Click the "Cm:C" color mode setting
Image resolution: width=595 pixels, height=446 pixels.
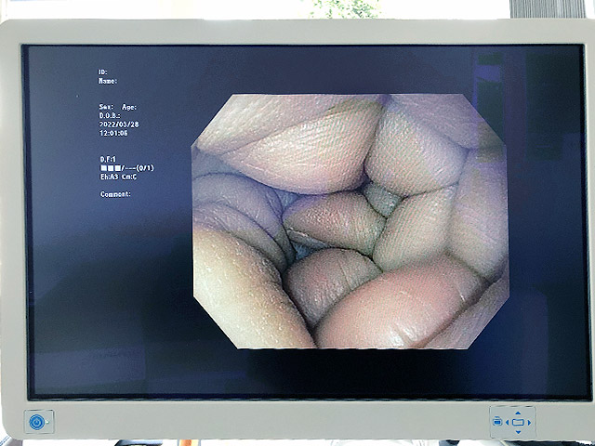(x=129, y=177)
